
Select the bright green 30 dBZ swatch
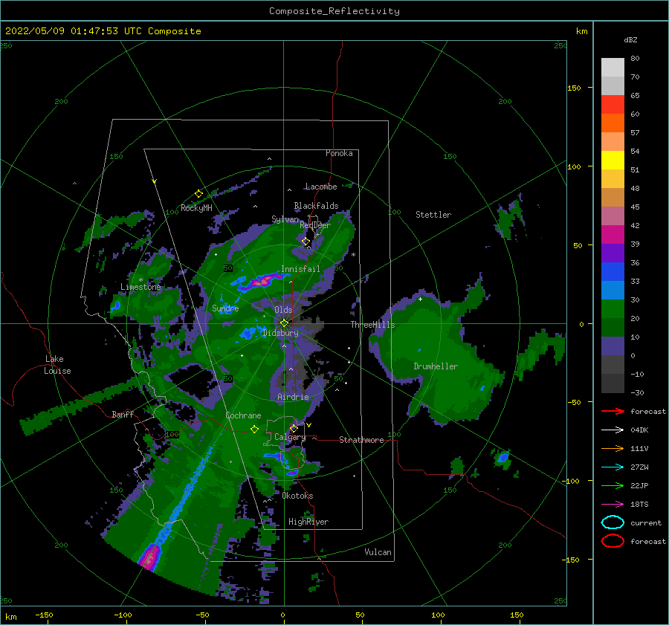coord(613,308)
